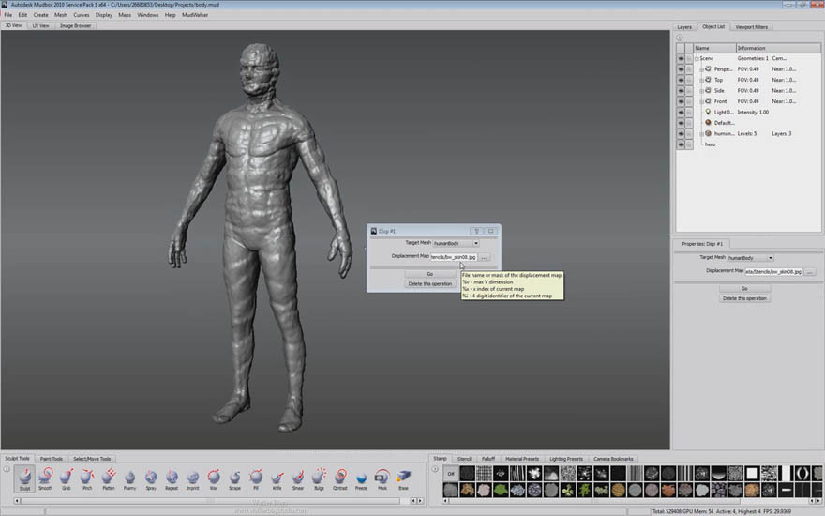The width and height of the screenshot is (825, 516).
Task: Expand the humanBody mesh node
Action: pos(701,134)
